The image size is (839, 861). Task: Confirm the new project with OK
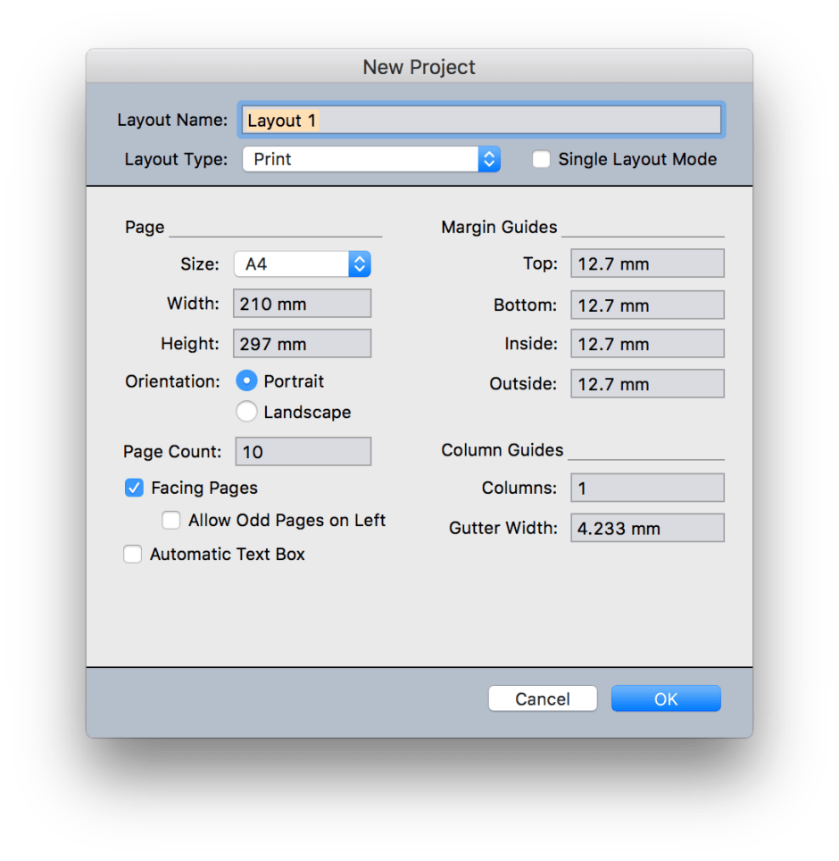tap(666, 699)
